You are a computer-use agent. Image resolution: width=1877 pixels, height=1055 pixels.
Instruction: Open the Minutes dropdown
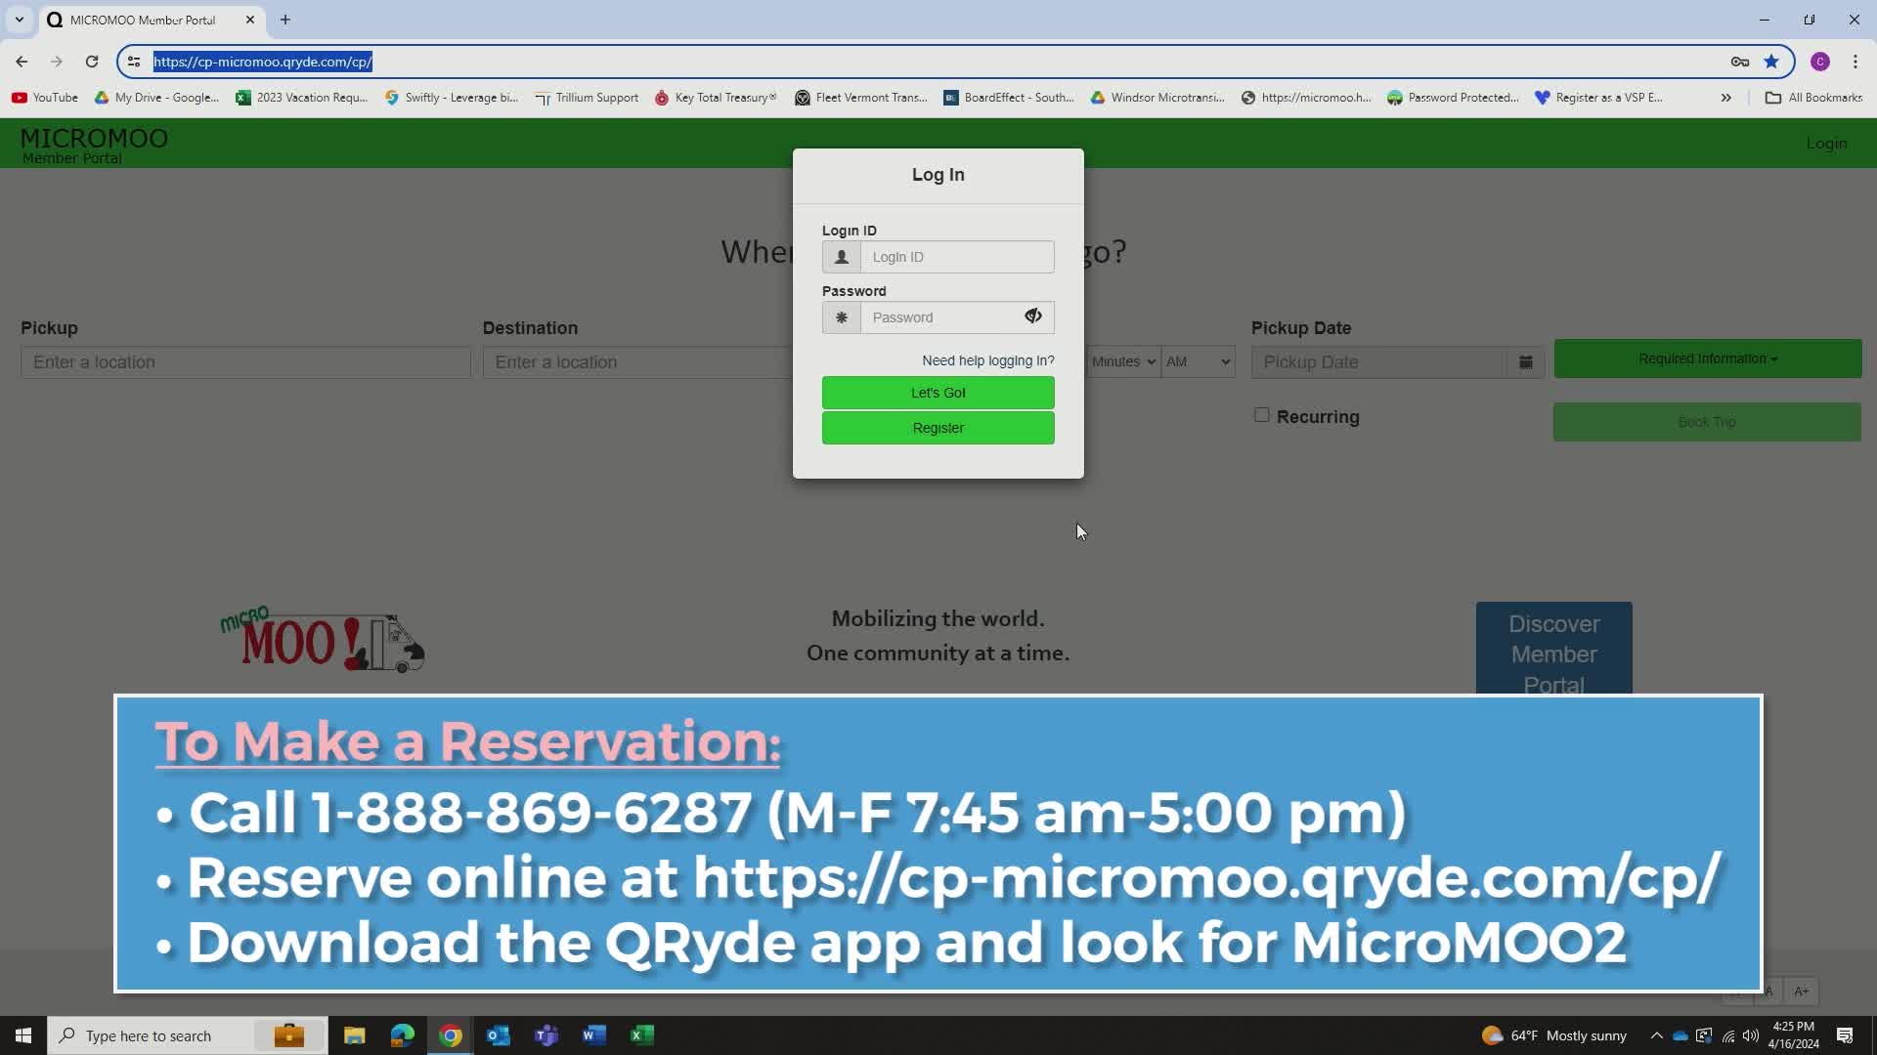coord(1123,361)
